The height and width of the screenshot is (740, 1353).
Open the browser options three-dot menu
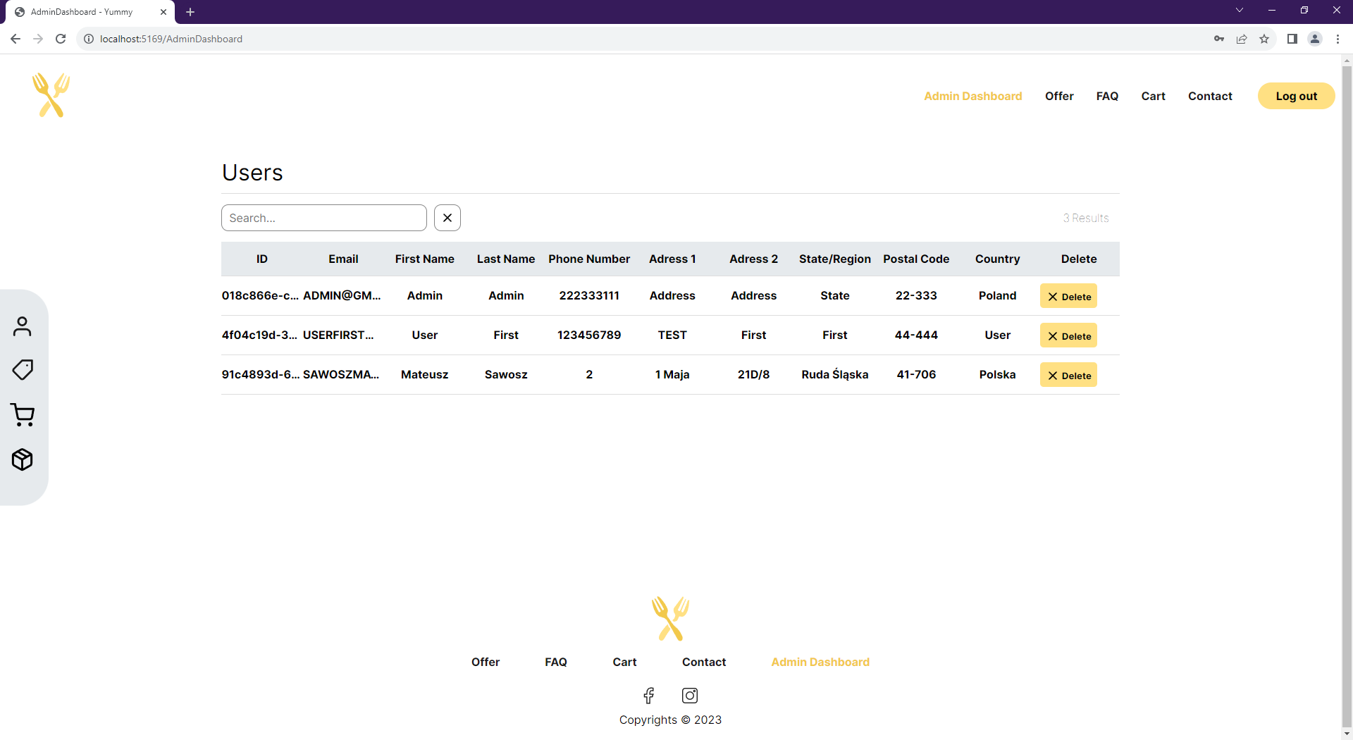coord(1338,39)
